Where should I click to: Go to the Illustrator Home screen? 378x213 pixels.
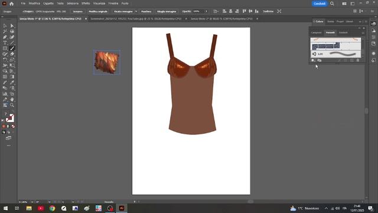tap(11, 4)
